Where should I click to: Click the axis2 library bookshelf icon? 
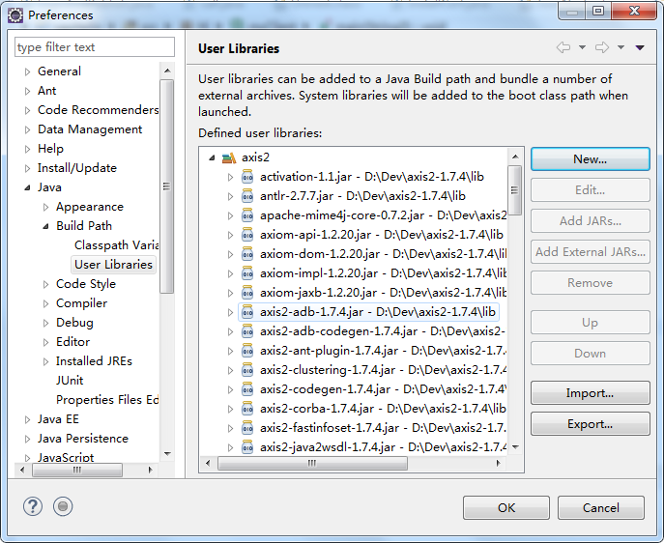point(229,157)
